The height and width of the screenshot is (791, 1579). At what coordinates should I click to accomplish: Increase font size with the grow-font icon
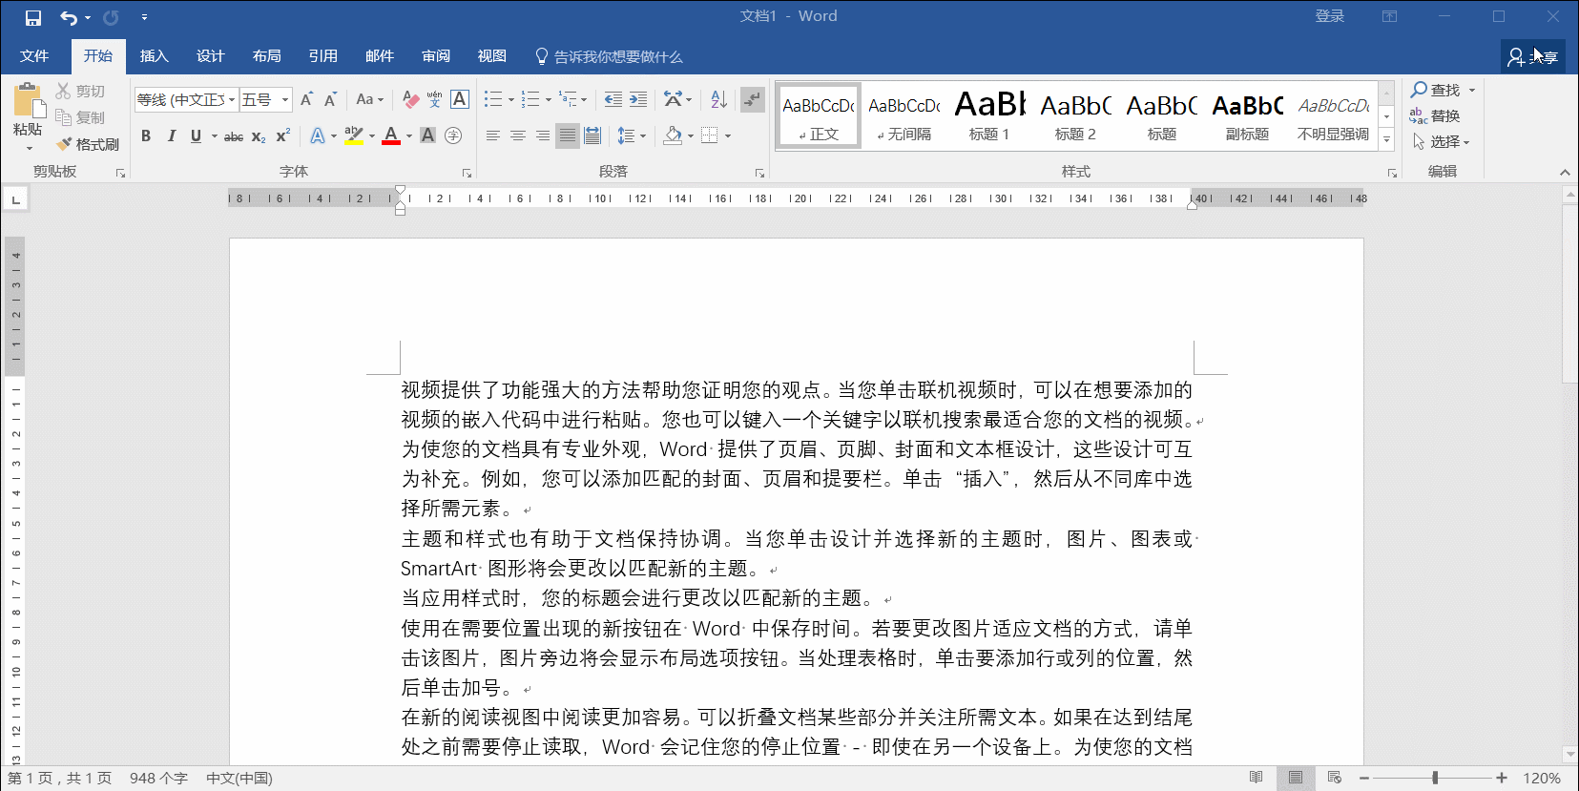coord(306,99)
